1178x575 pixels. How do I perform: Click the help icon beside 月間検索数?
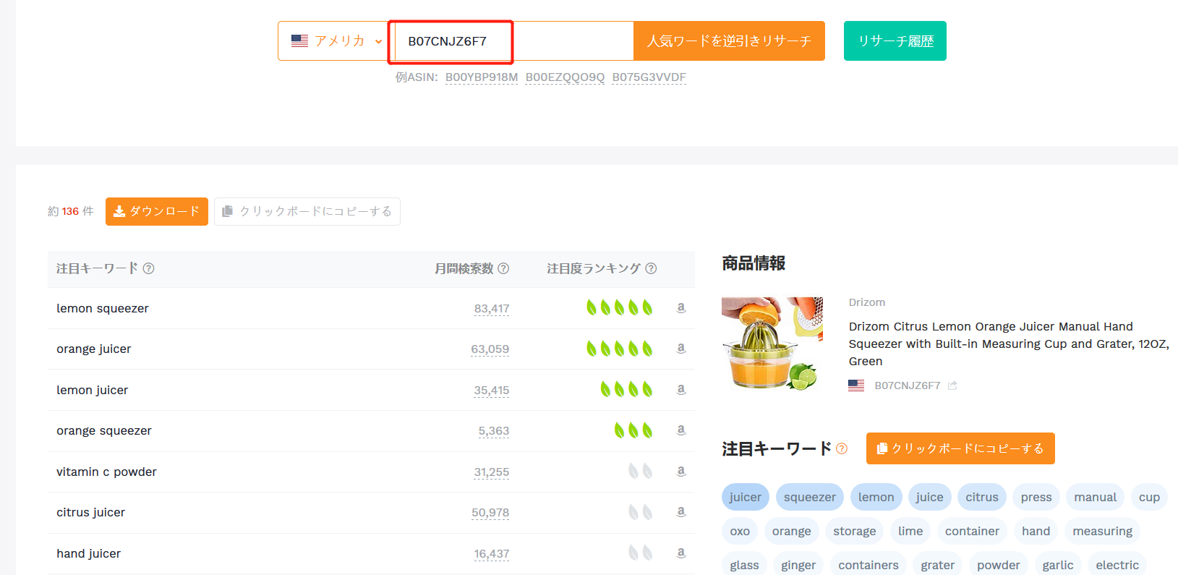(x=503, y=268)
